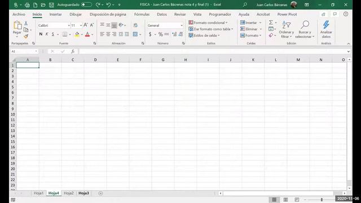Decrease font size with the small A icon

92,25
